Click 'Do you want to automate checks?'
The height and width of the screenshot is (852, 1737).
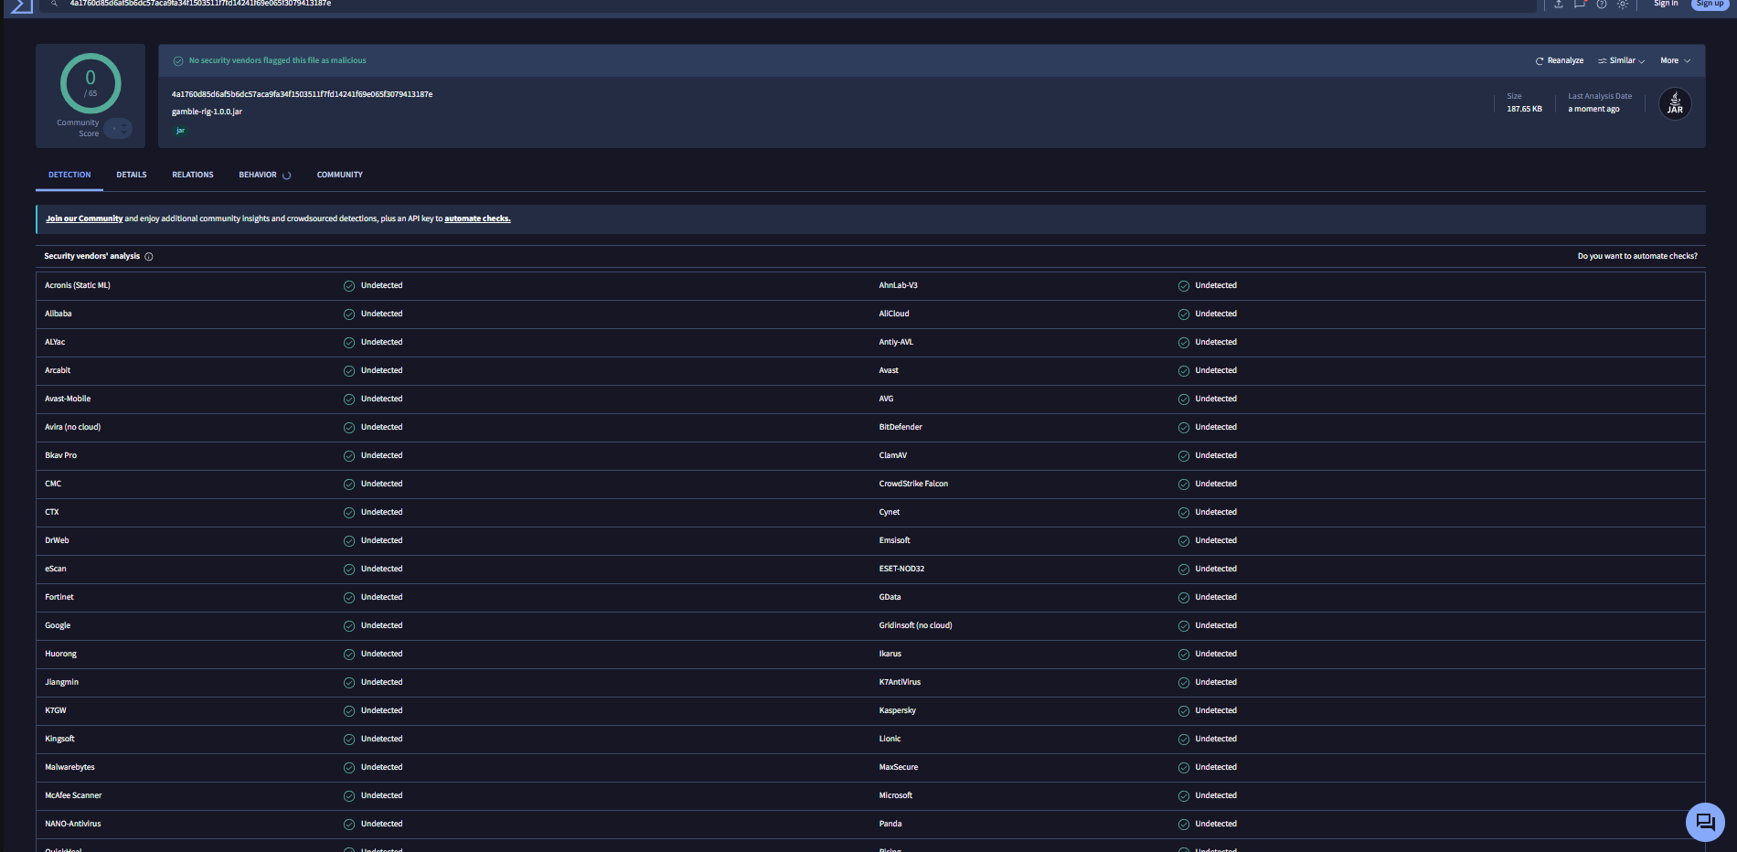coord(1637,257)
